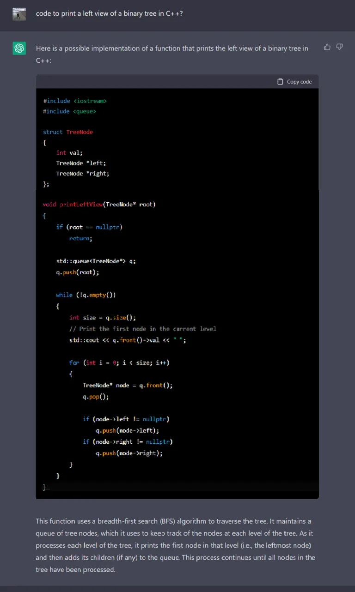
Task: Click the clipboard icon beside Copy code
Action: (x=280, y=82)
